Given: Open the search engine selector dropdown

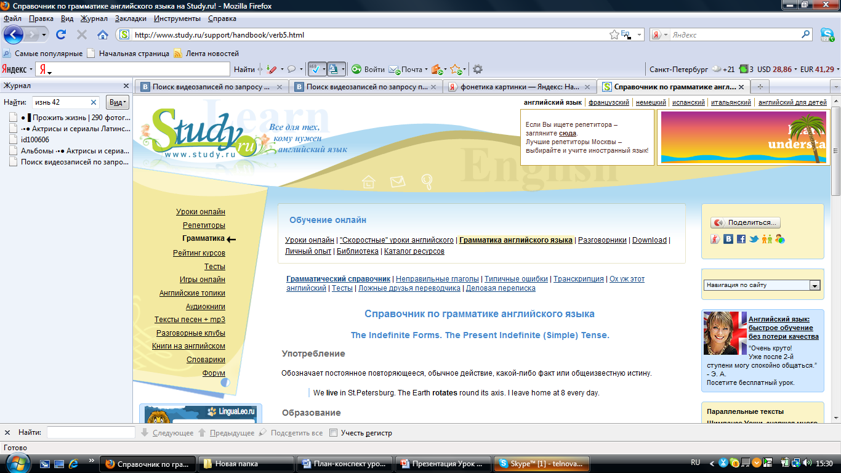Looking at the screenshot, I should pyautogui.click(x=666, y=35).
